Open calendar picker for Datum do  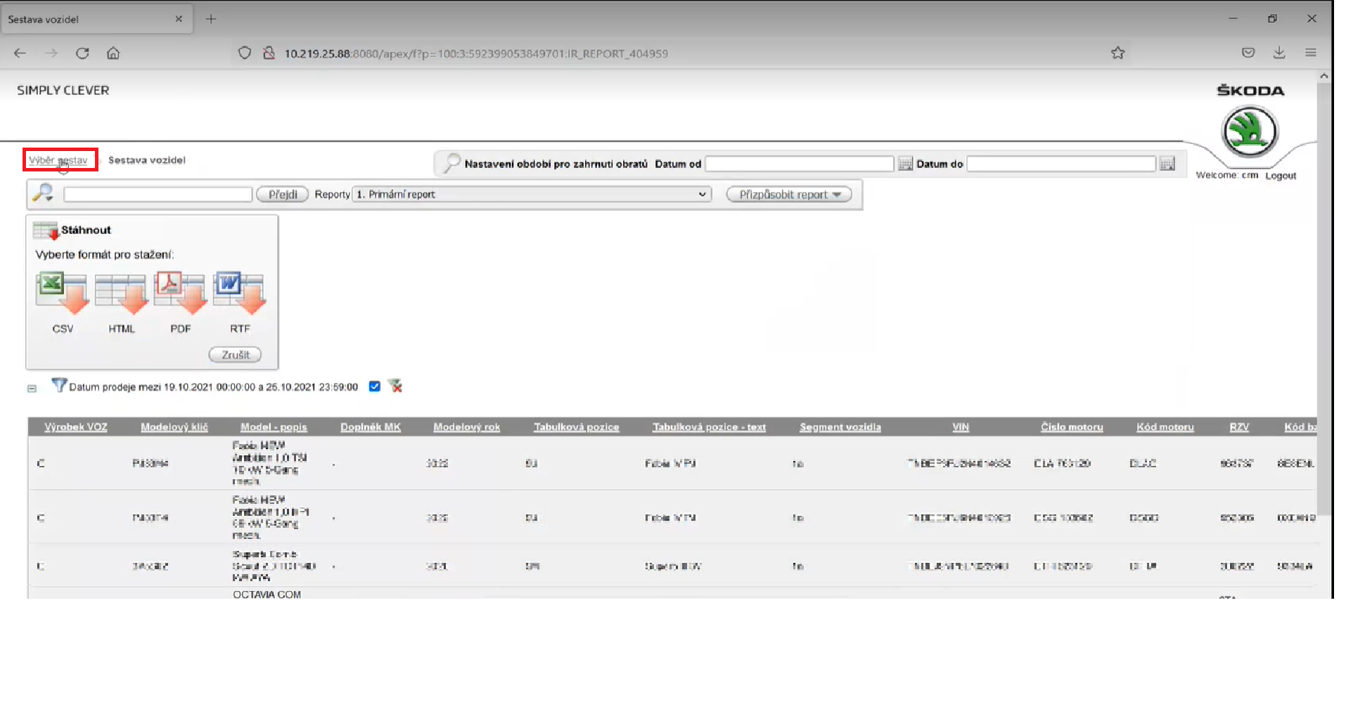point(1167,164)
